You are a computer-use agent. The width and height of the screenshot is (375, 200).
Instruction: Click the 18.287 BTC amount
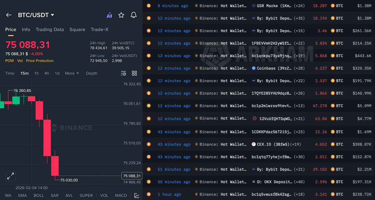click(x=320, y=6)
